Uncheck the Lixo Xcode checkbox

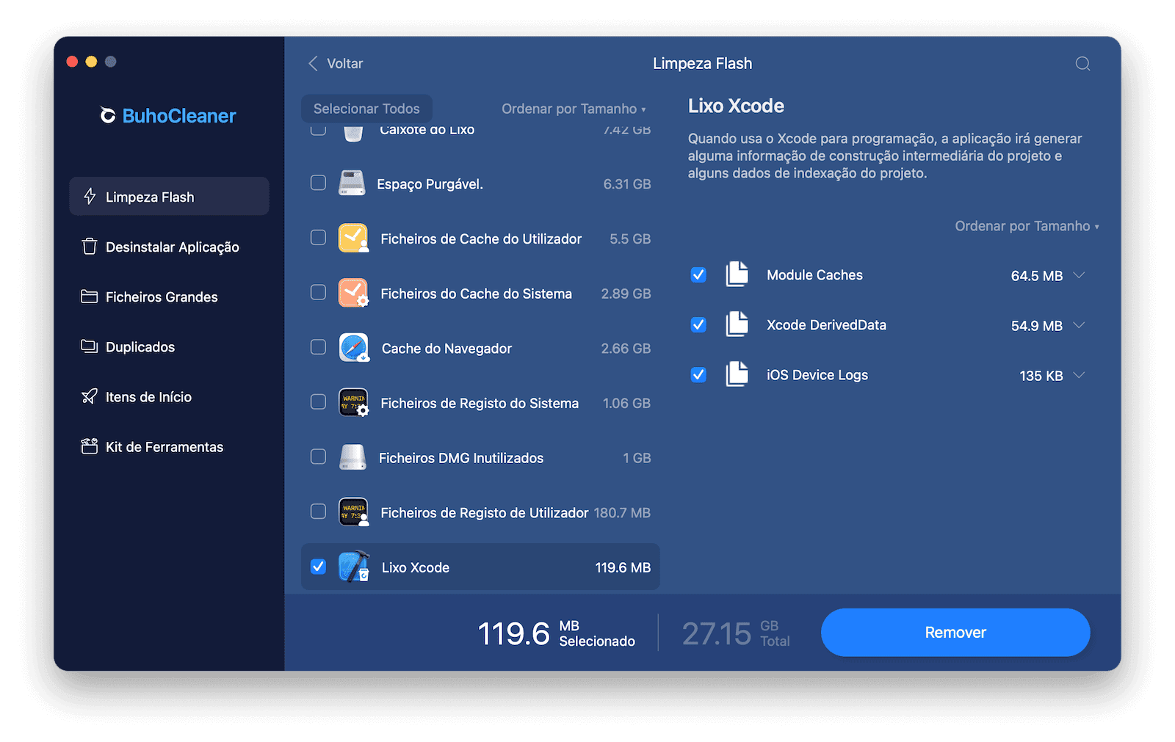tap(318, 567)
